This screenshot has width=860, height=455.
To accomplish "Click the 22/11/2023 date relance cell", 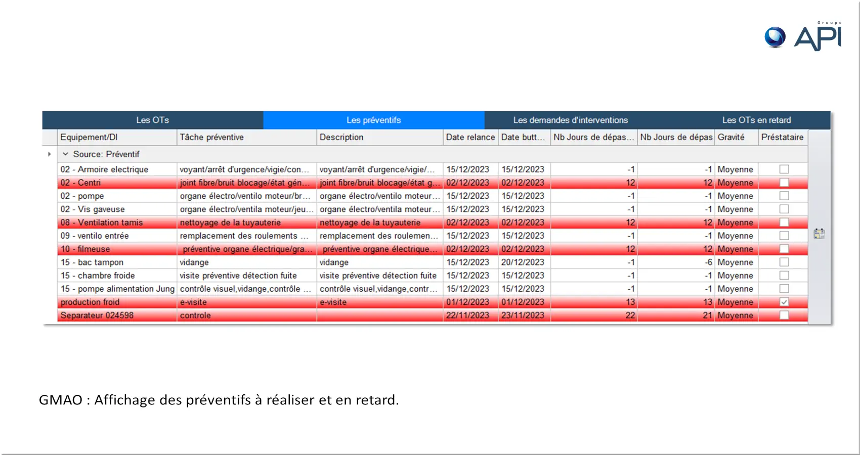I will pos(470,315).
